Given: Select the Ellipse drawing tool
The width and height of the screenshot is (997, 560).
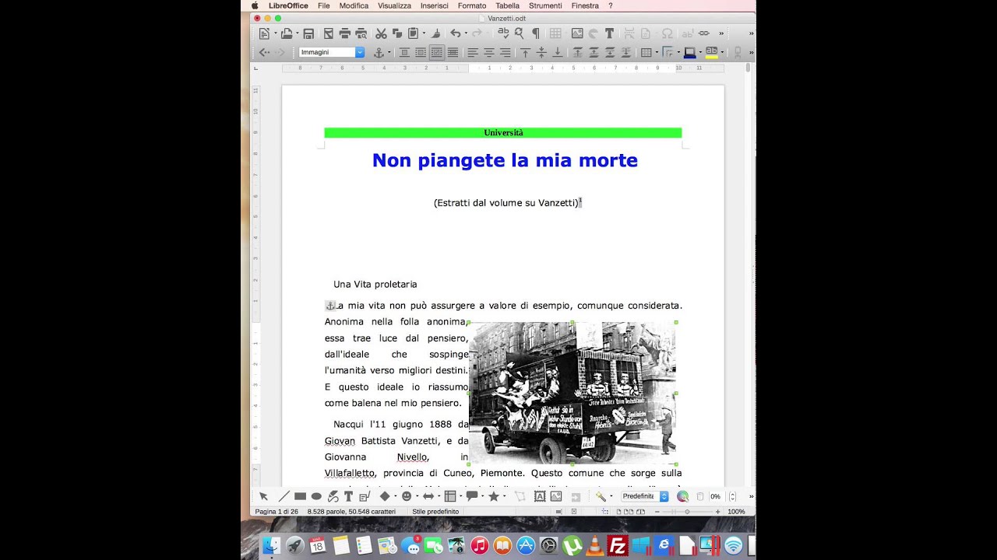Looking at the screenshot, I should [x=316, y=496].
